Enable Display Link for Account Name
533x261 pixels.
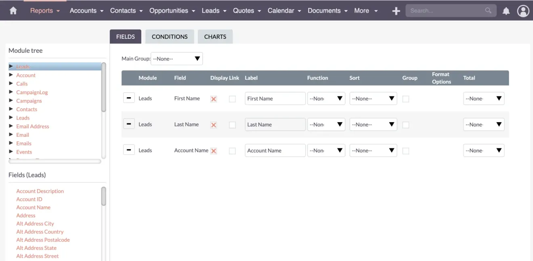pyautogui.click(x=232, y=151)
